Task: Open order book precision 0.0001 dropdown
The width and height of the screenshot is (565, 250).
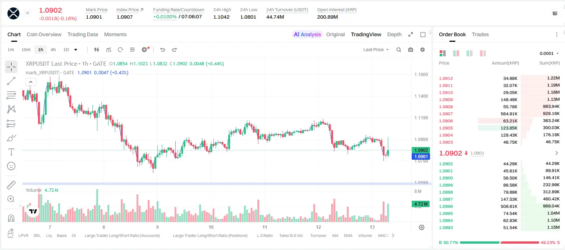Action: click(x=549, y=53)
